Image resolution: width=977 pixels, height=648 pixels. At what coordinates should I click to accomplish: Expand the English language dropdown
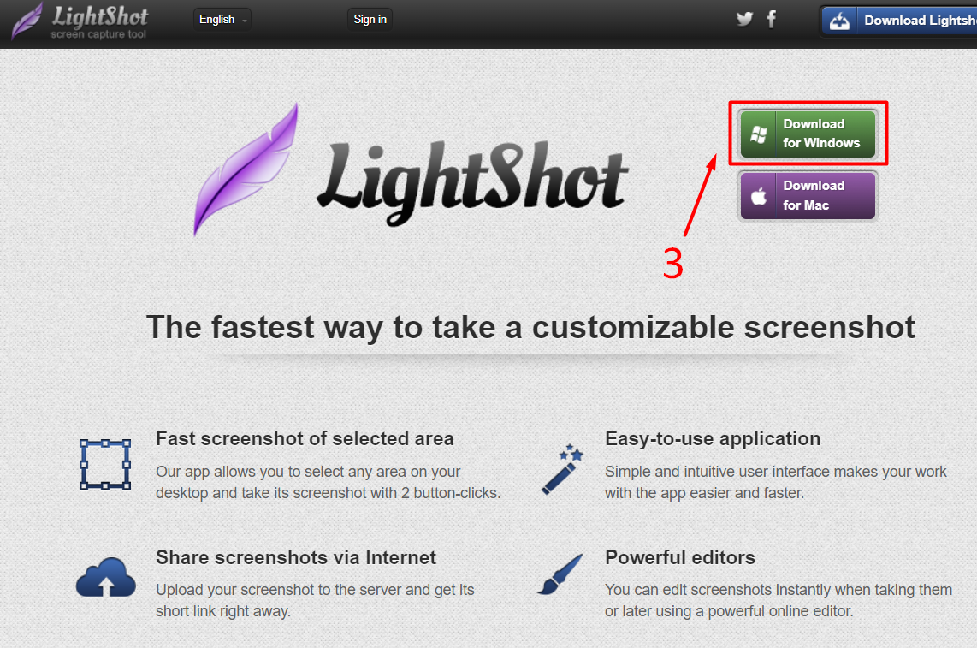point(222,20)
